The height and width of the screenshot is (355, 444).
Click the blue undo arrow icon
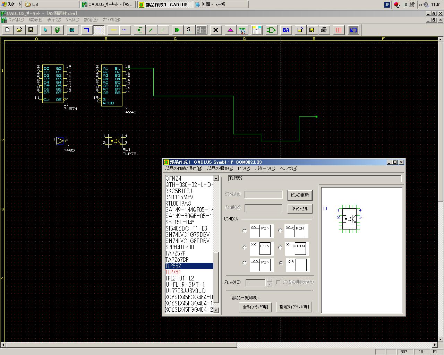353,30
